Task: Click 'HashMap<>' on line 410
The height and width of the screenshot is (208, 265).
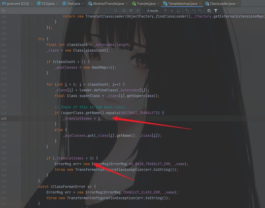Action: 101,67
